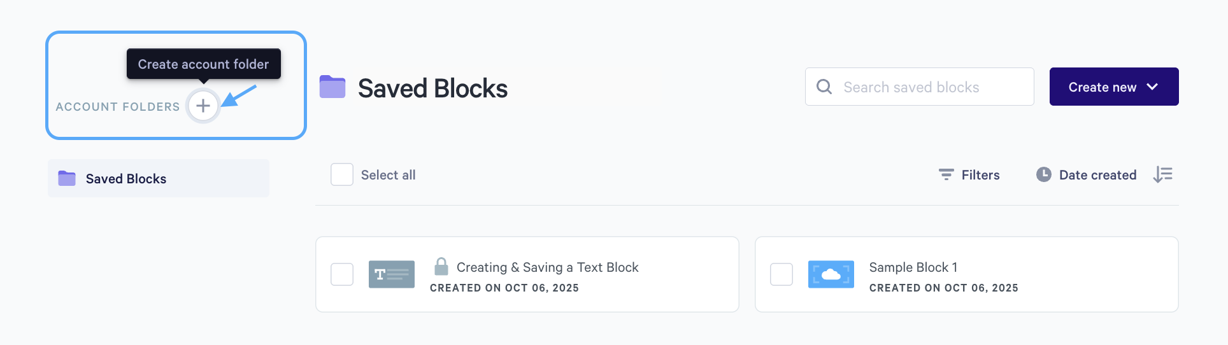1228x345 pixels.
Task: Click the sidebar Saved Blocks folder icon
Action: click(x=67, y=178)
